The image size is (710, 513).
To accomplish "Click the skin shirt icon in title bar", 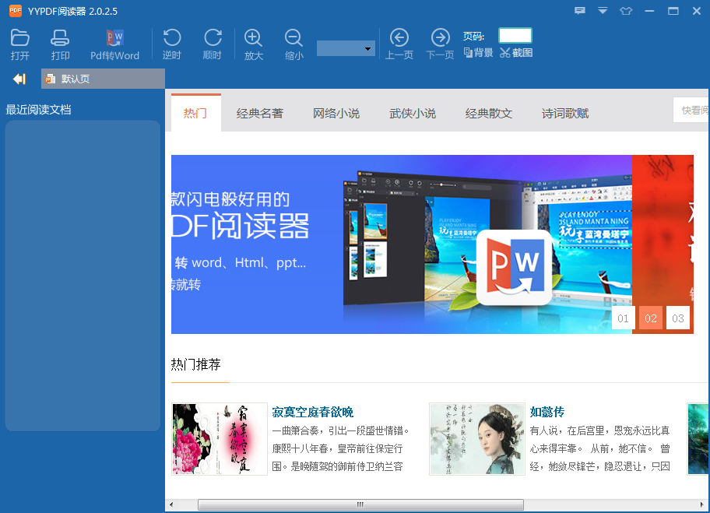I will 626,11.
